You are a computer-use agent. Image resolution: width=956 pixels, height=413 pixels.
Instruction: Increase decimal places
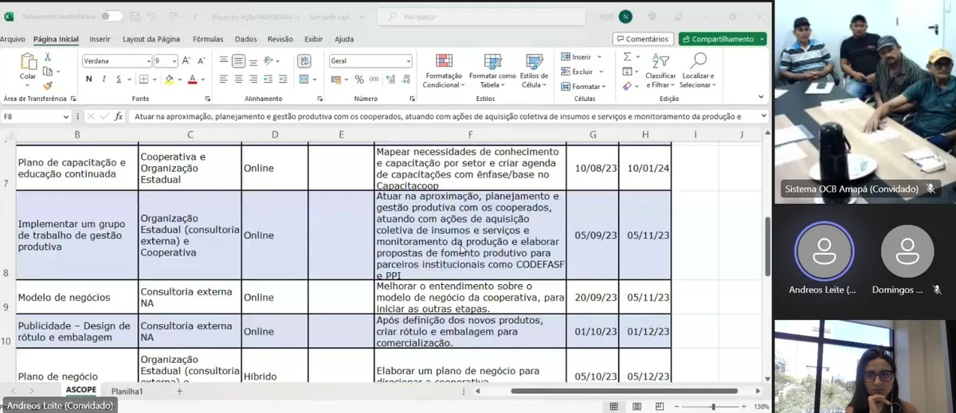[x=390, y=80]
